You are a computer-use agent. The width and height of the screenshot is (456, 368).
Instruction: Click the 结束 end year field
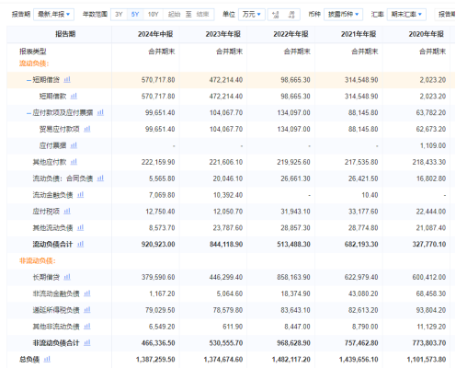pyautogui.click(x=202, y=15)
